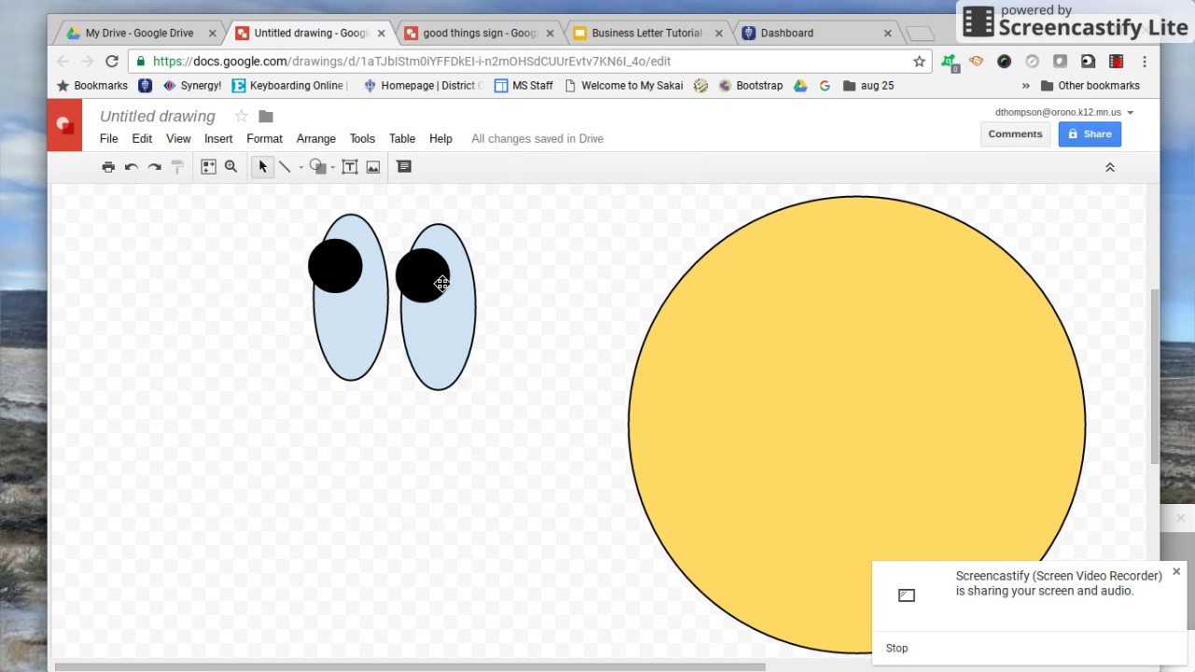Viewport: 1195px width, 672px height.
Task: Click the Share button
Action: [x=1090, y=133]
